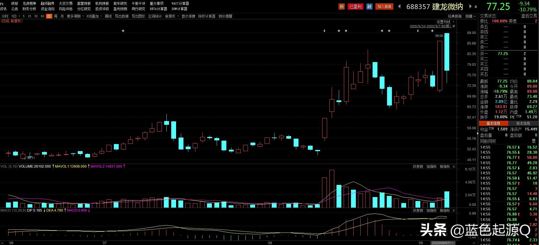Click 改参数 in the VOL panel

(x=418, y=167)
